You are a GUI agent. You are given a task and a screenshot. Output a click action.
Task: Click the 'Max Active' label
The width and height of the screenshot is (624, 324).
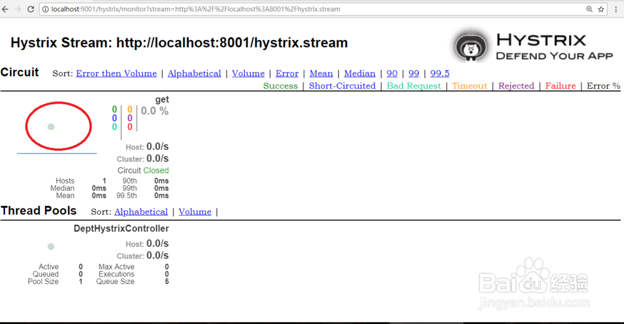(x=116, y=267)
